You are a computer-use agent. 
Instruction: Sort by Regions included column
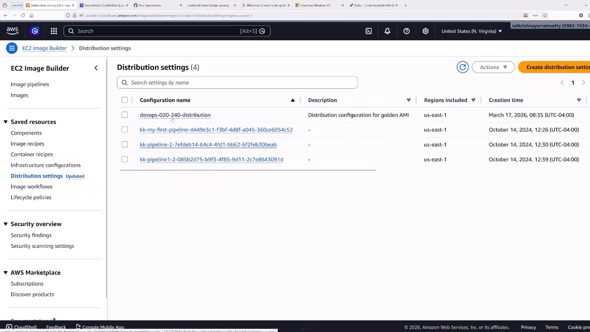(473, 100)
